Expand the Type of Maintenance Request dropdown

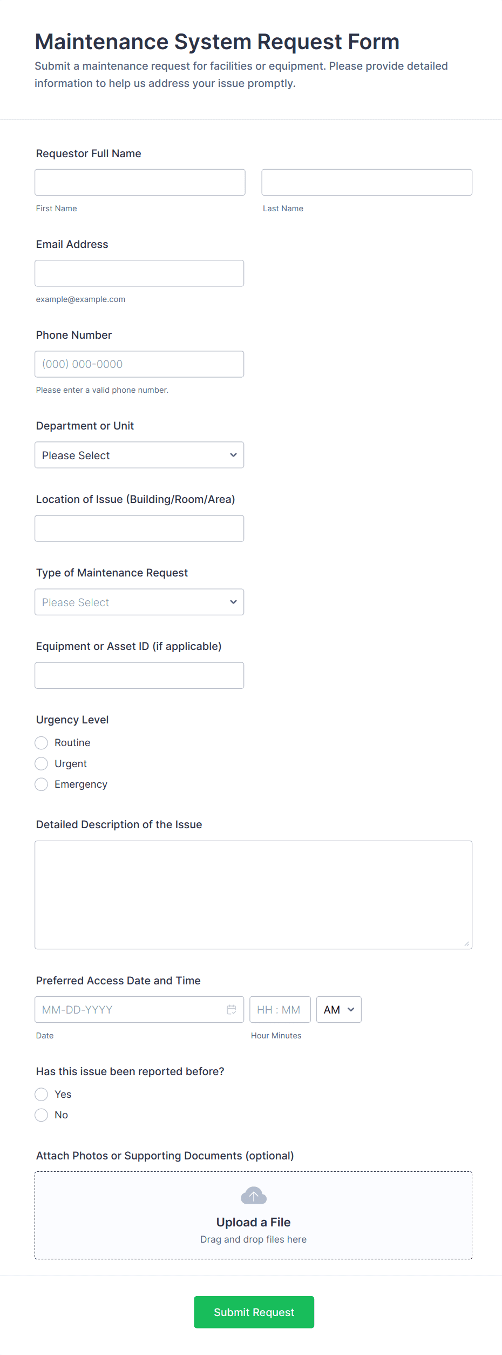click(x=139, y=602)
